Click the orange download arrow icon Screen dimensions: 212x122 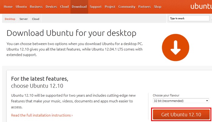click(175, 47)
